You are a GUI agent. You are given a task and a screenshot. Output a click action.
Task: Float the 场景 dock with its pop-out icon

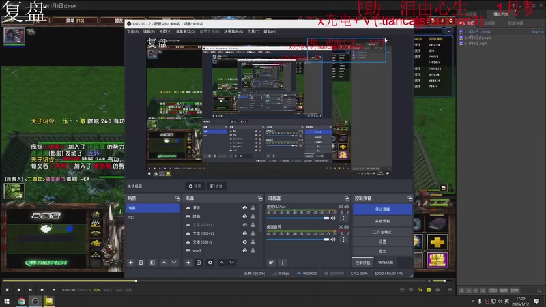(x=177, y=198)
